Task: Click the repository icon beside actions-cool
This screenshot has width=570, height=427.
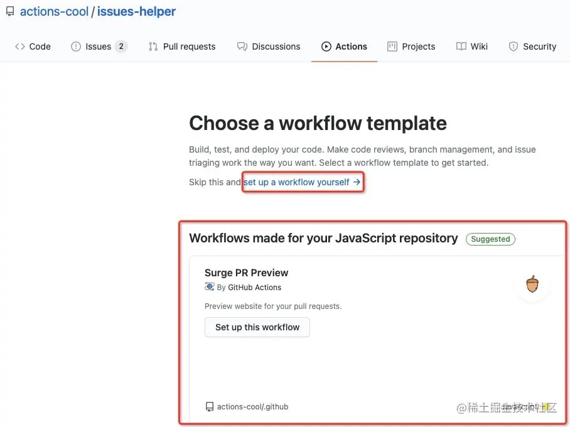Action: pos(10,12)
